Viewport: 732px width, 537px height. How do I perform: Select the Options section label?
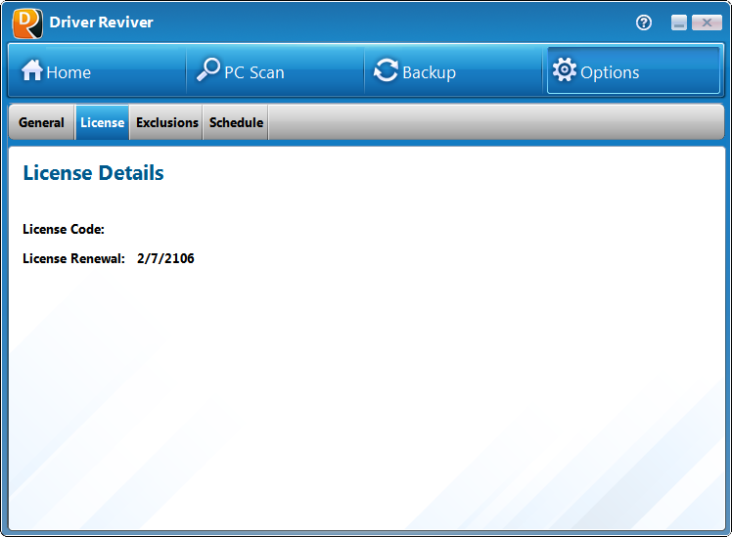tap(610, 72)
